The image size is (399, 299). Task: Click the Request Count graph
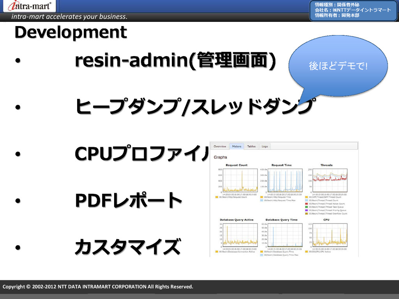click(x=240, y=180)
